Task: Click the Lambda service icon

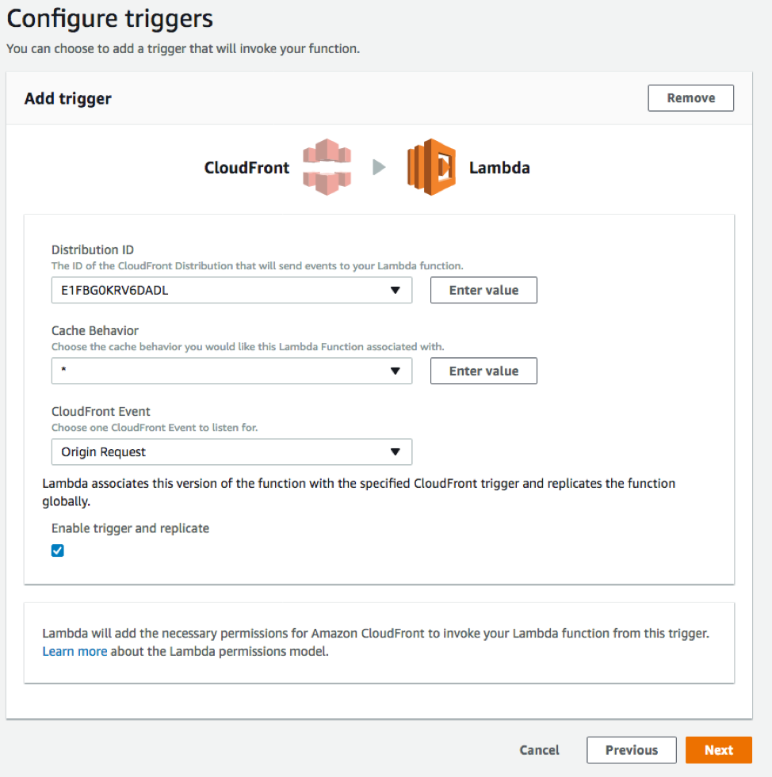Action: tap(429, 166)
